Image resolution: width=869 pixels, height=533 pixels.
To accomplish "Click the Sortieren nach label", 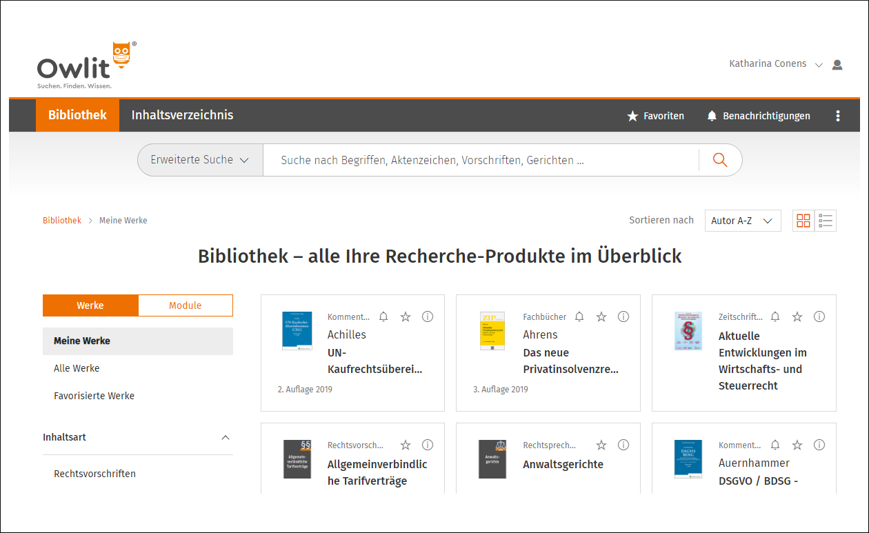I will tap(661, 220).
